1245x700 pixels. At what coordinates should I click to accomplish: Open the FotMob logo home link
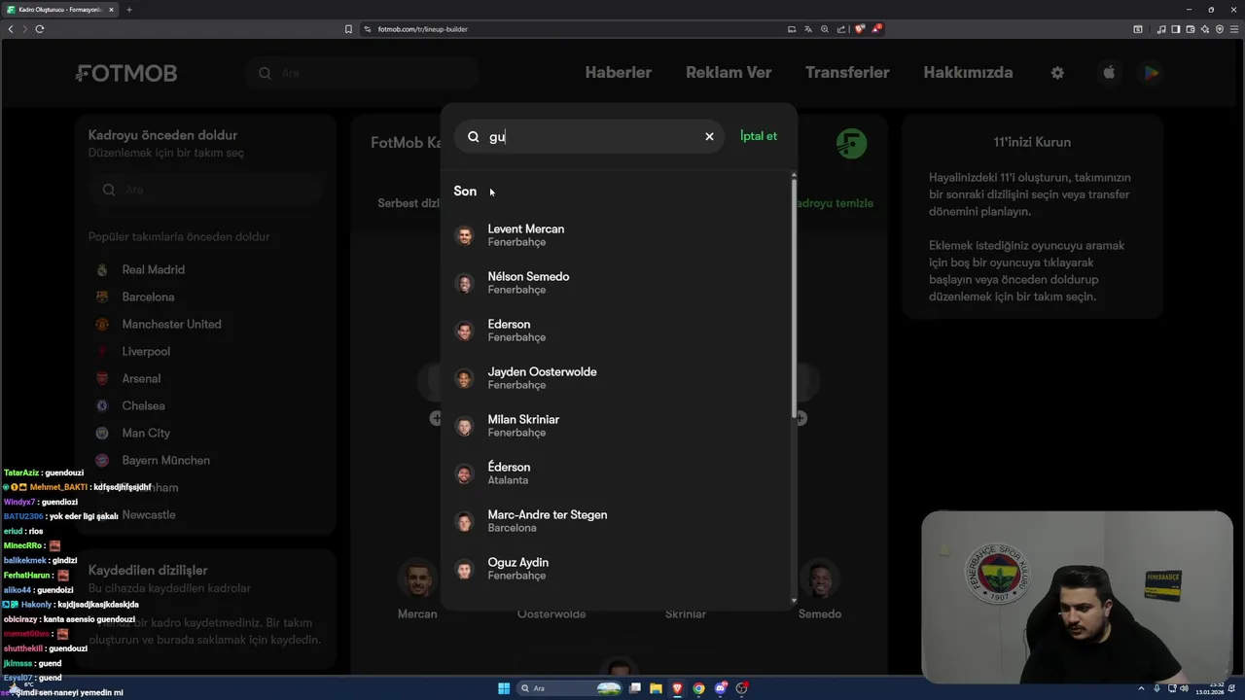pyautogui.click(x=126, y=73)
